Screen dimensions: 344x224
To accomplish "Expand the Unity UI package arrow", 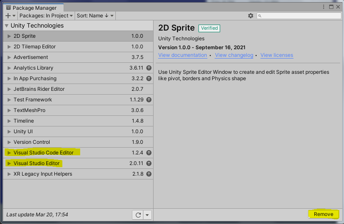I will click(9, 132).
